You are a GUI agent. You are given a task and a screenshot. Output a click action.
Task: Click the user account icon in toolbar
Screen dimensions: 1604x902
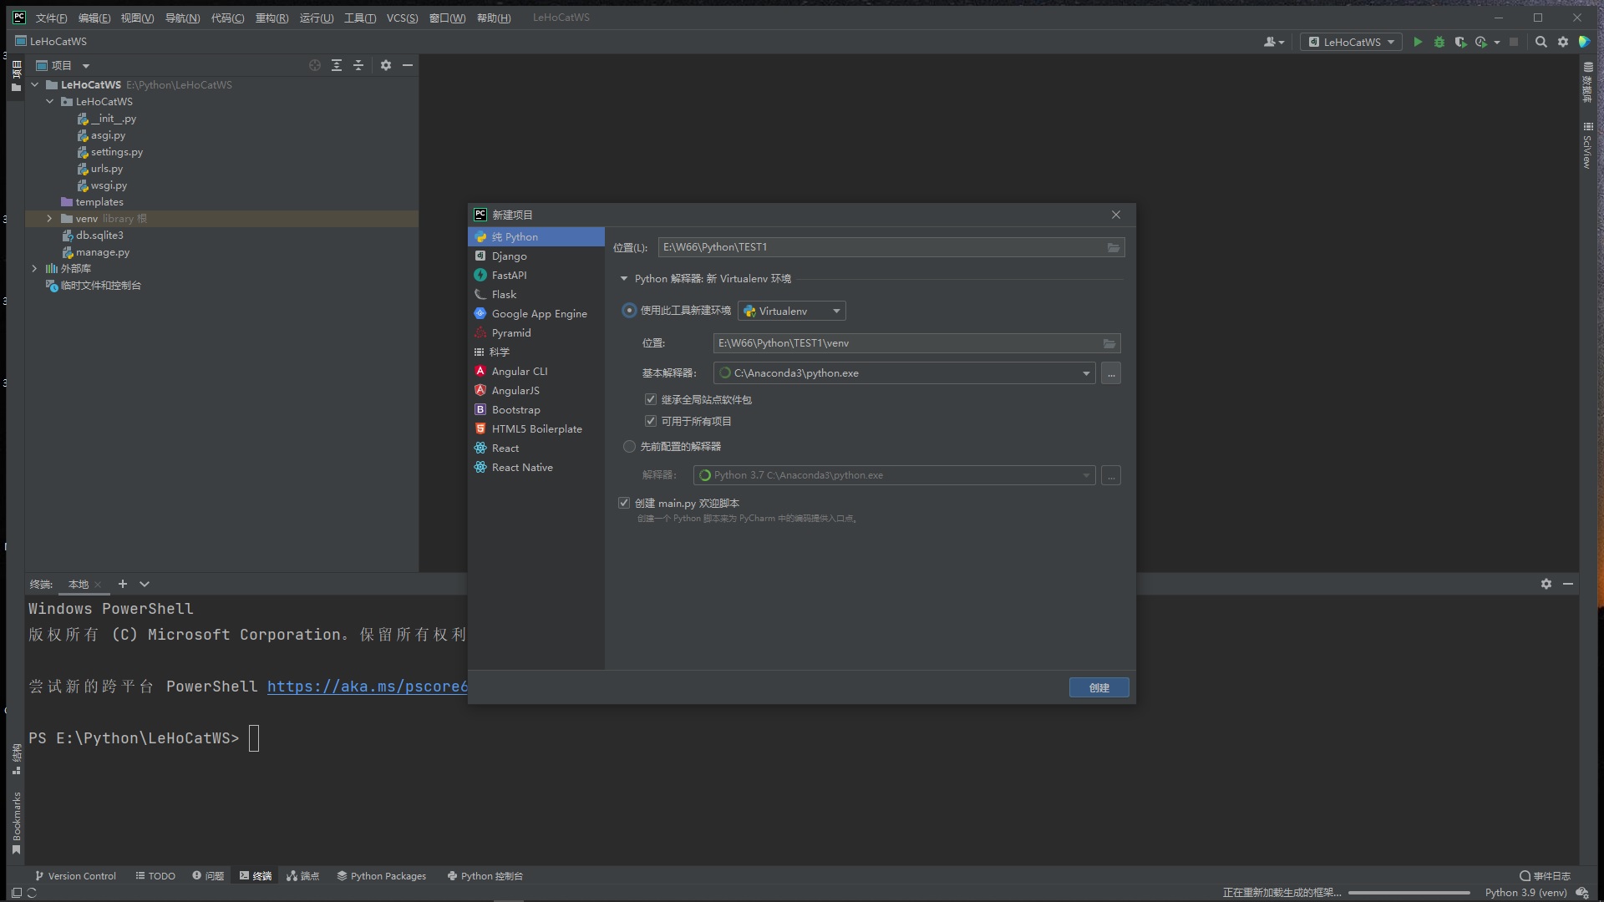tap(1274, 42)
